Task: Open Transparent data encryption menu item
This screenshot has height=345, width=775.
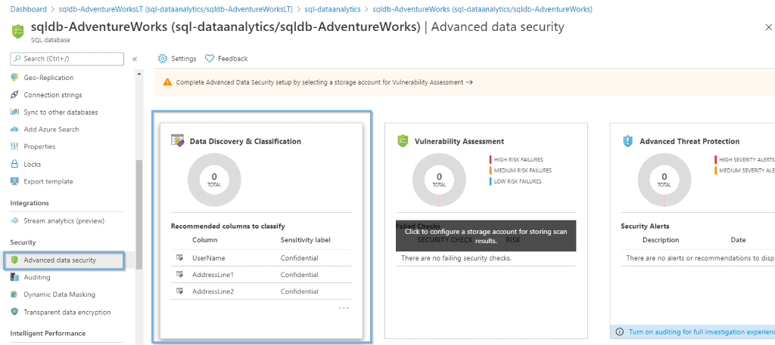Action: coord(67,312)
